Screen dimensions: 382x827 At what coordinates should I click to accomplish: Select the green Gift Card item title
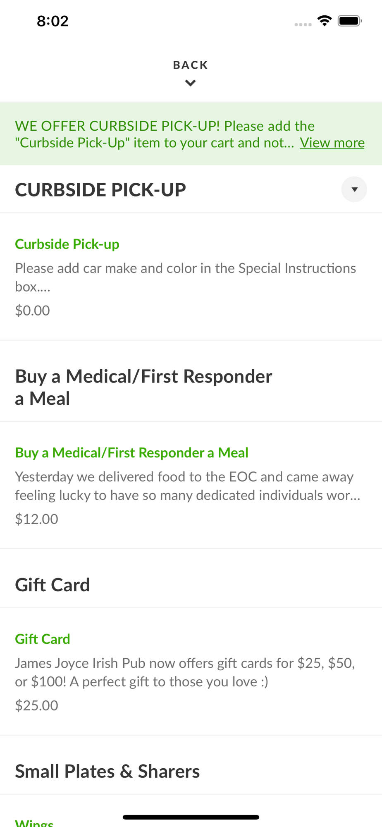43,639
